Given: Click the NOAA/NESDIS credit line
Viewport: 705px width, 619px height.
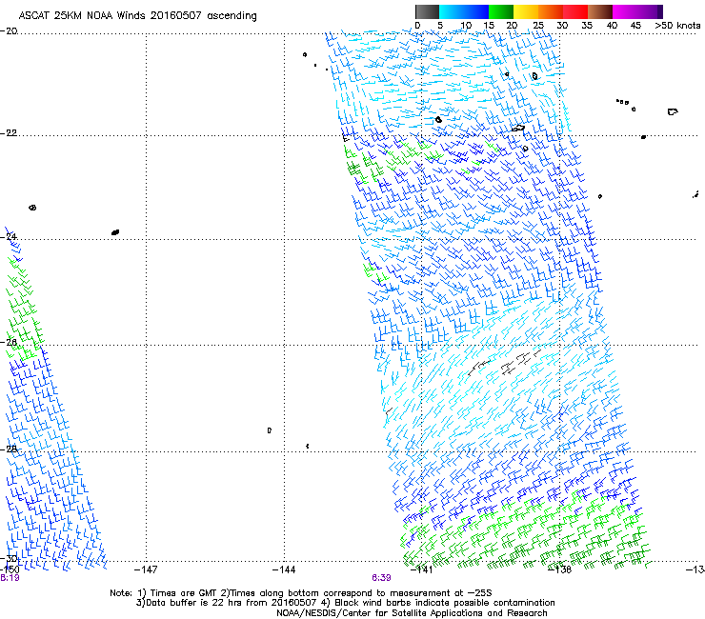Looking at the screenshot, I should point(412,613).
